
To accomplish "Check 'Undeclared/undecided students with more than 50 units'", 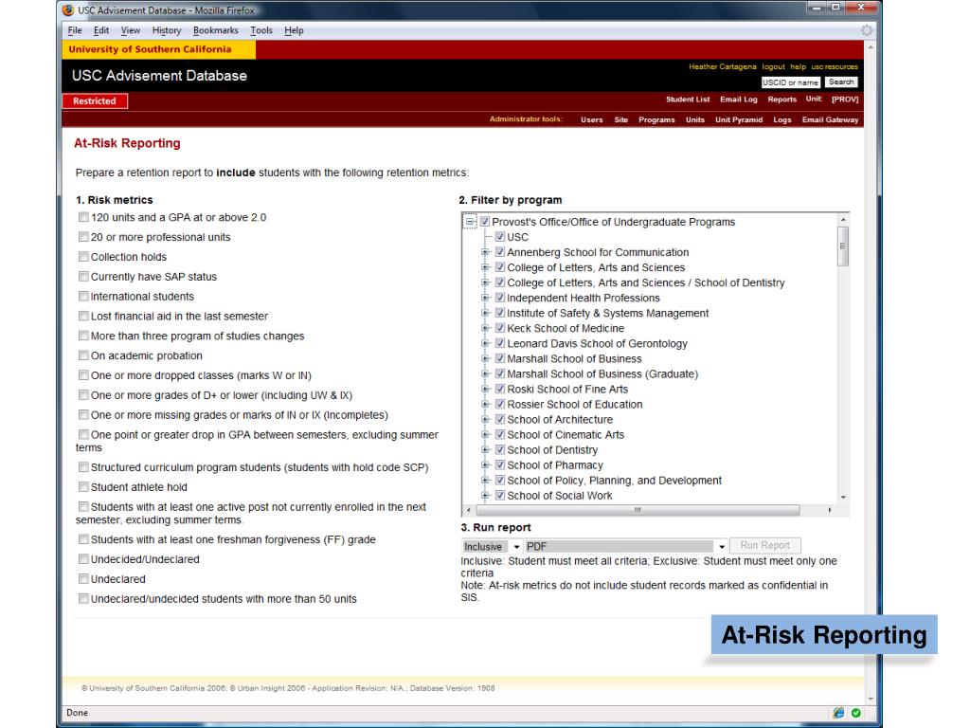I will pyautogui.click(x=83, y=599).
